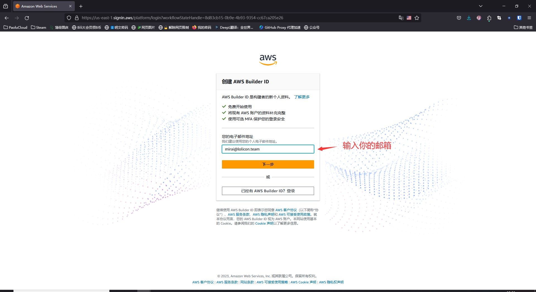
Task: Show site security info via padlock
Action: (77, 18)
